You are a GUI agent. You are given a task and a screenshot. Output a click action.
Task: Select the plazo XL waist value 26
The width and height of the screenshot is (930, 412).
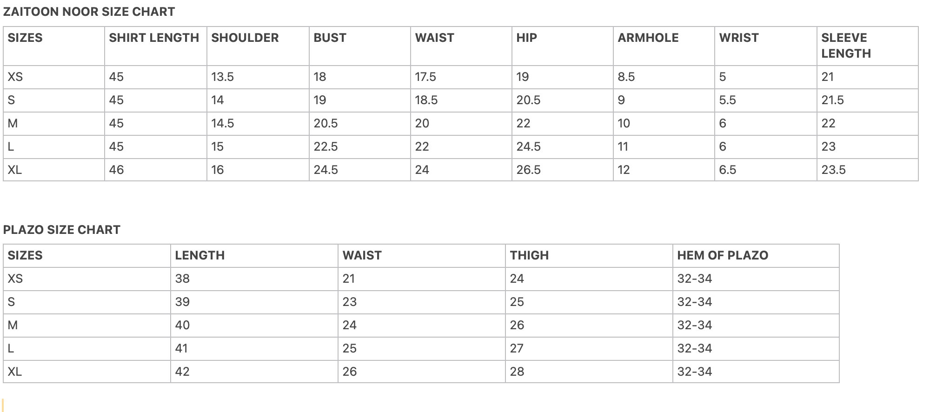point(350,372)
